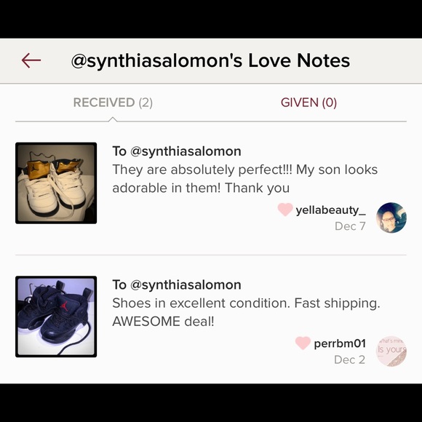Viewport: 422px width, 422px height.
Task: Select the 'Shoes in excellent condition' note text
Action: (x=246, y=312)
